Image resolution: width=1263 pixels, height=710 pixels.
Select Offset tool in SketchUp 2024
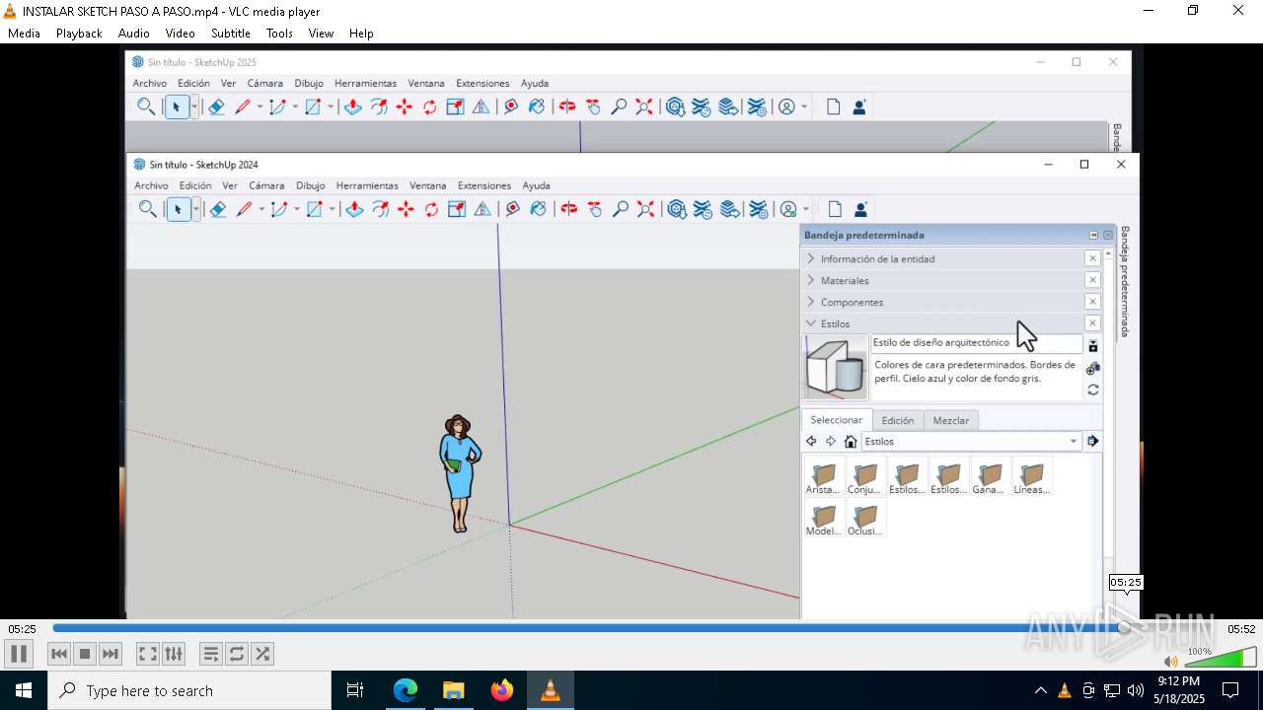pos(380,209)
